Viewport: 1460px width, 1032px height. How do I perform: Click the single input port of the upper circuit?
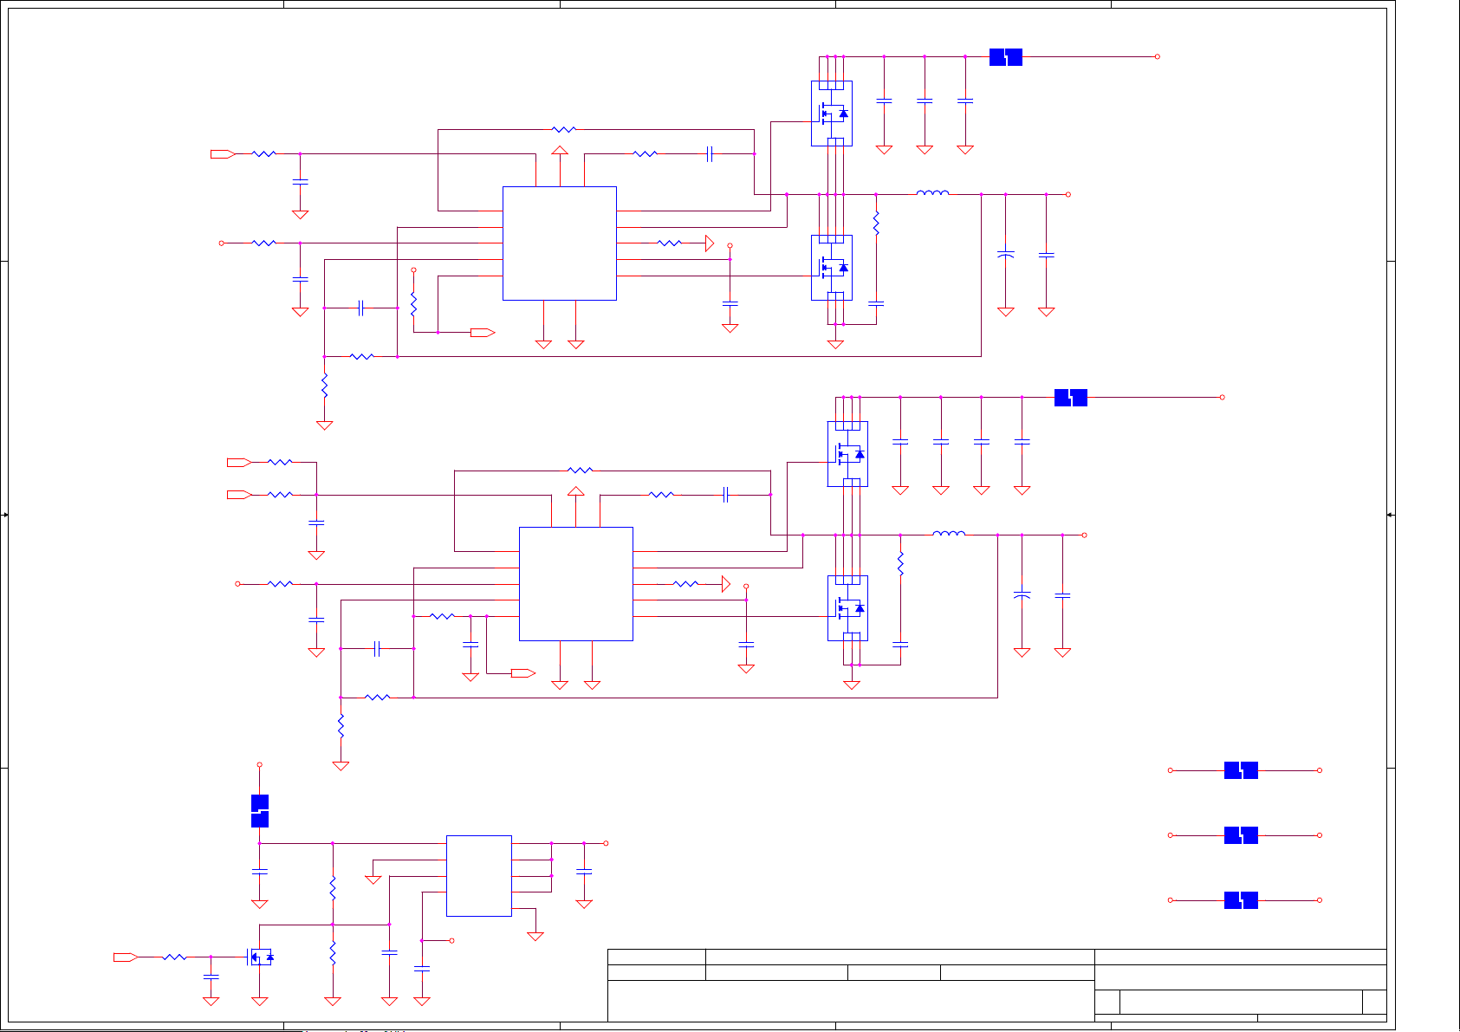point(223,154)
